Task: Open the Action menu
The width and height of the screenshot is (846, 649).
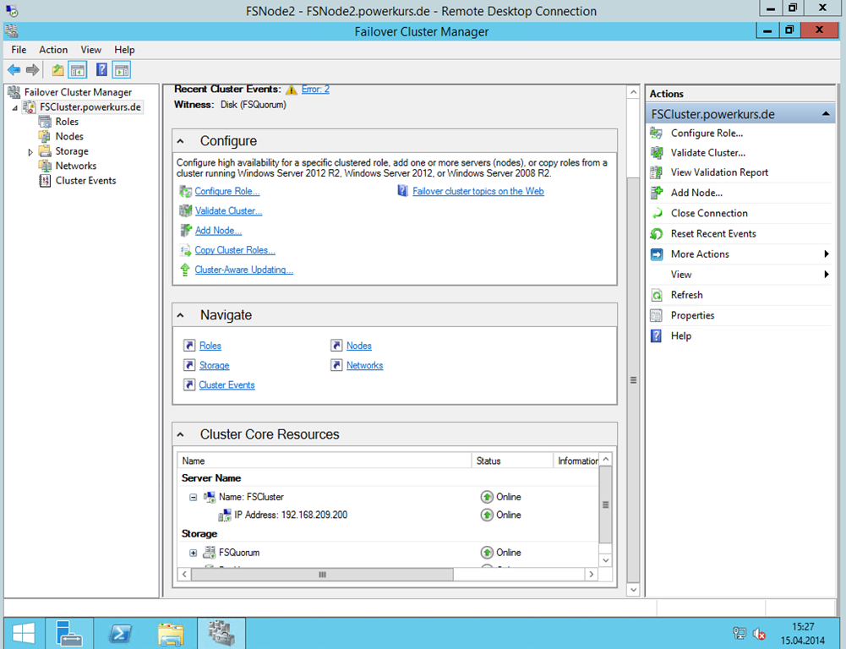Action: click(x=53, y=50)
